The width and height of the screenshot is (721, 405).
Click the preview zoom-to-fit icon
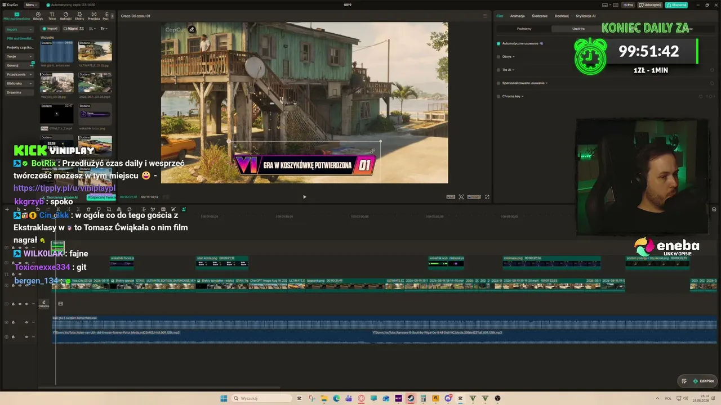[461, 197]
